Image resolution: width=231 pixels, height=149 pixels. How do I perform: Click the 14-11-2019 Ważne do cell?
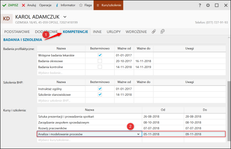[143, 67]
